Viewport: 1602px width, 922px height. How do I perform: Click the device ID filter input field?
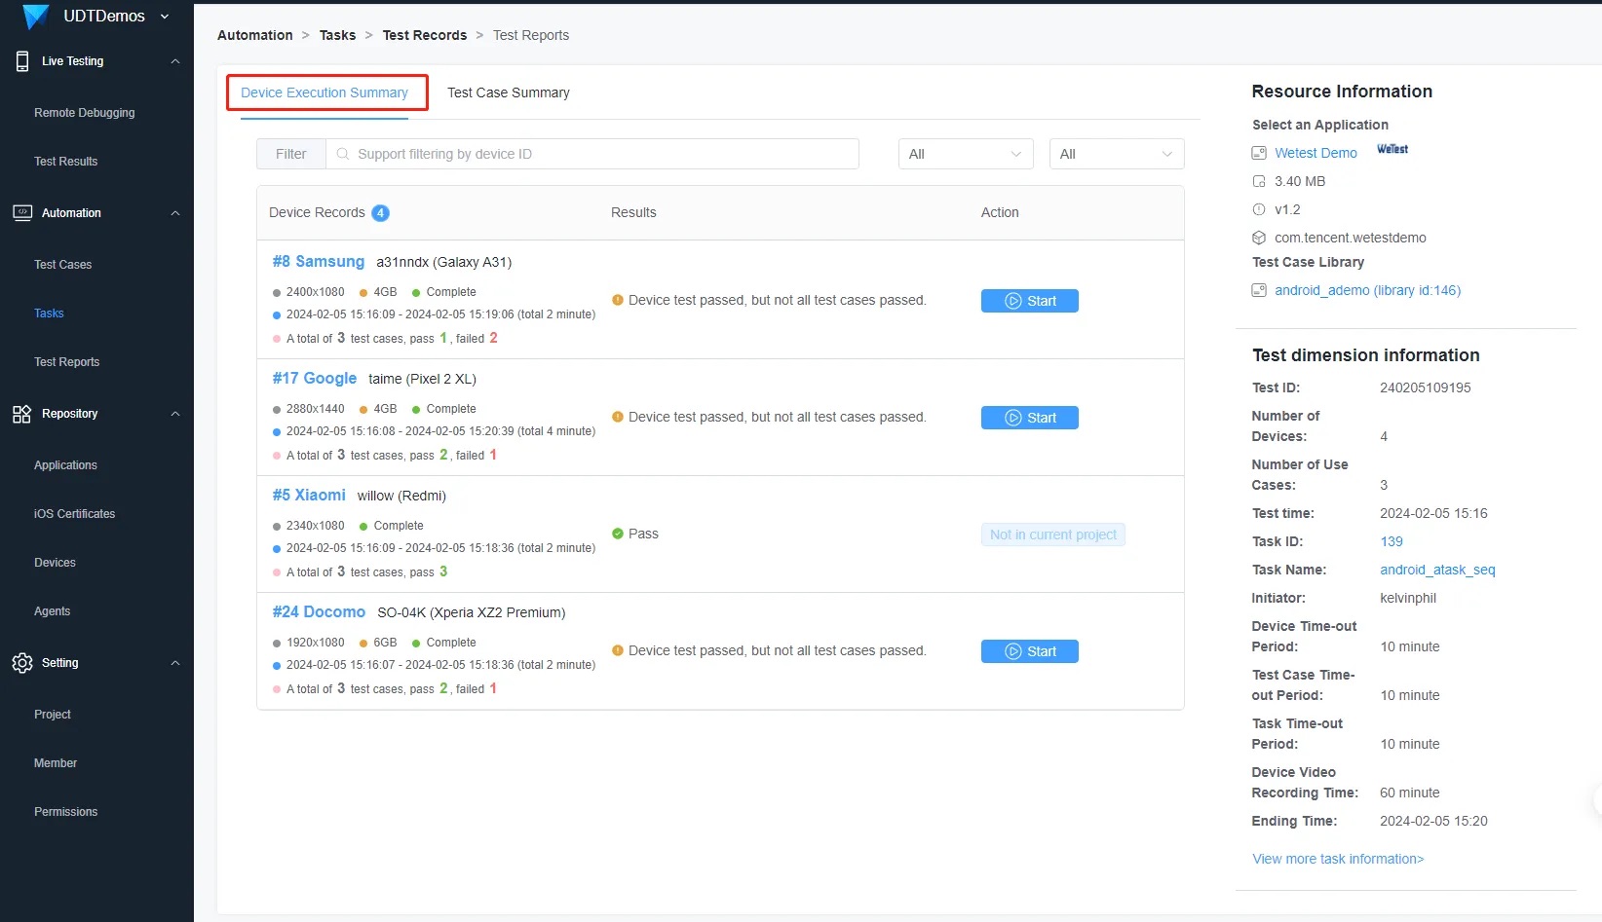(x=592, y=154)
